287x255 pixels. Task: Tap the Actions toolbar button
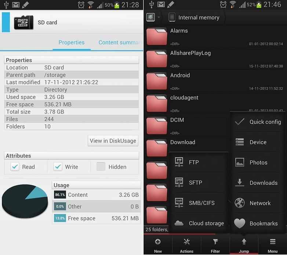pyautogui.click(x=186, y=245)
